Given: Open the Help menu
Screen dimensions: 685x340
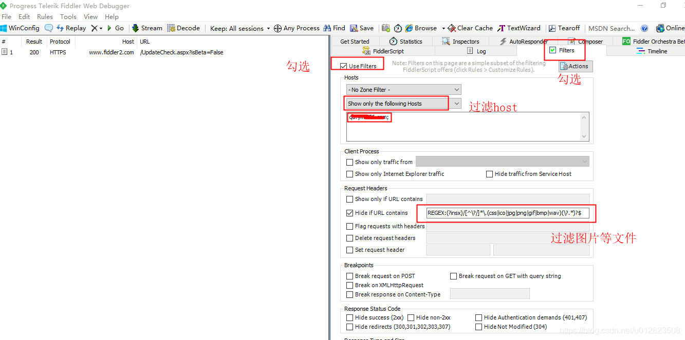Looking at the screenshot, I should tap(112, 17).
